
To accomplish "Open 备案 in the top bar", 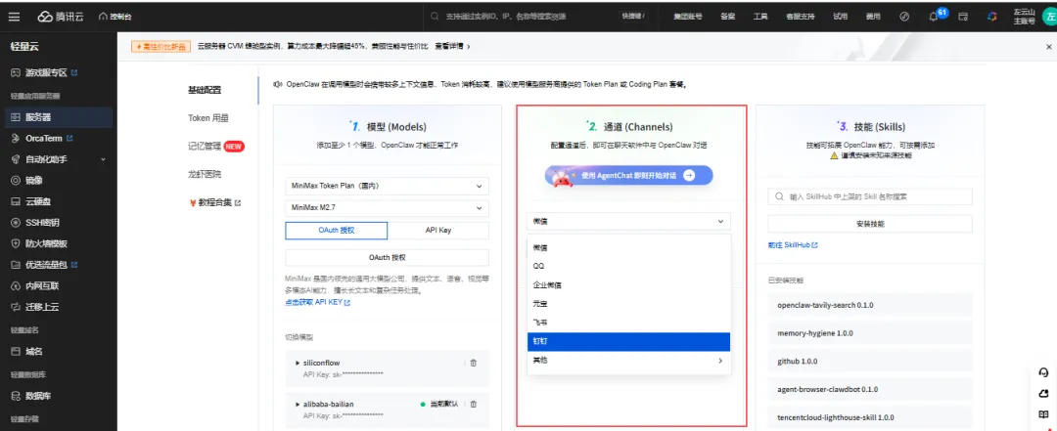I will [727, 17].
